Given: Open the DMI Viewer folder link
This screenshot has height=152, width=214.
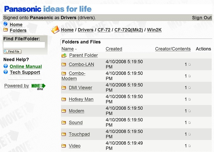Looking at the screenshot, I should (80, 87).
